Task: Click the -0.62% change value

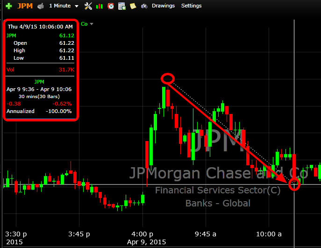Action: pos(62,104)
